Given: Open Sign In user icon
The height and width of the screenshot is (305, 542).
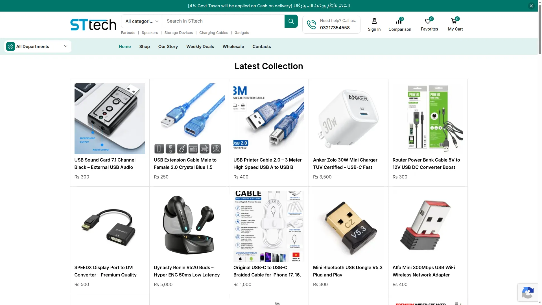Looking at the screenshot, I should [374, 21].
